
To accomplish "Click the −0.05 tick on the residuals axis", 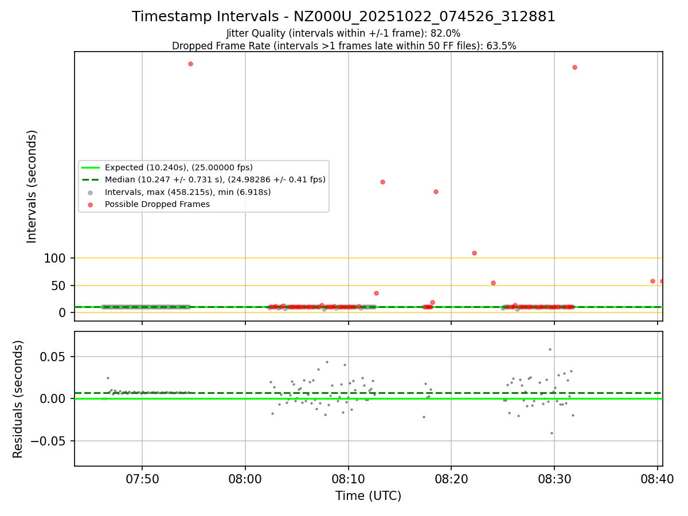I will [49, 441].
